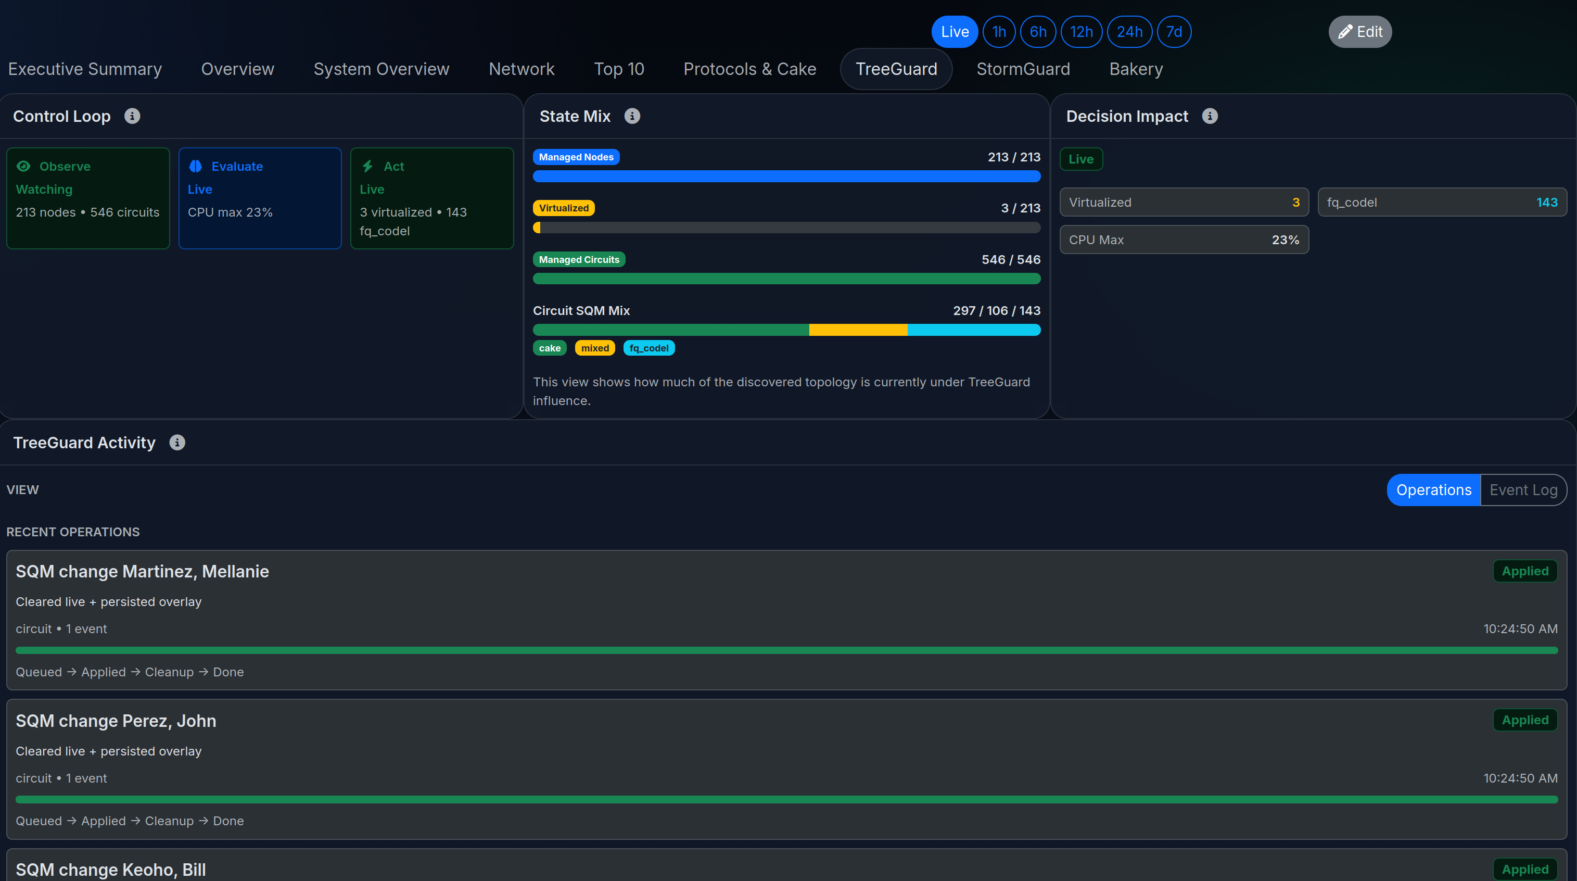Select the 12h time range
This screenshot has height=881, width=1577.
[x=1081, y=32]
